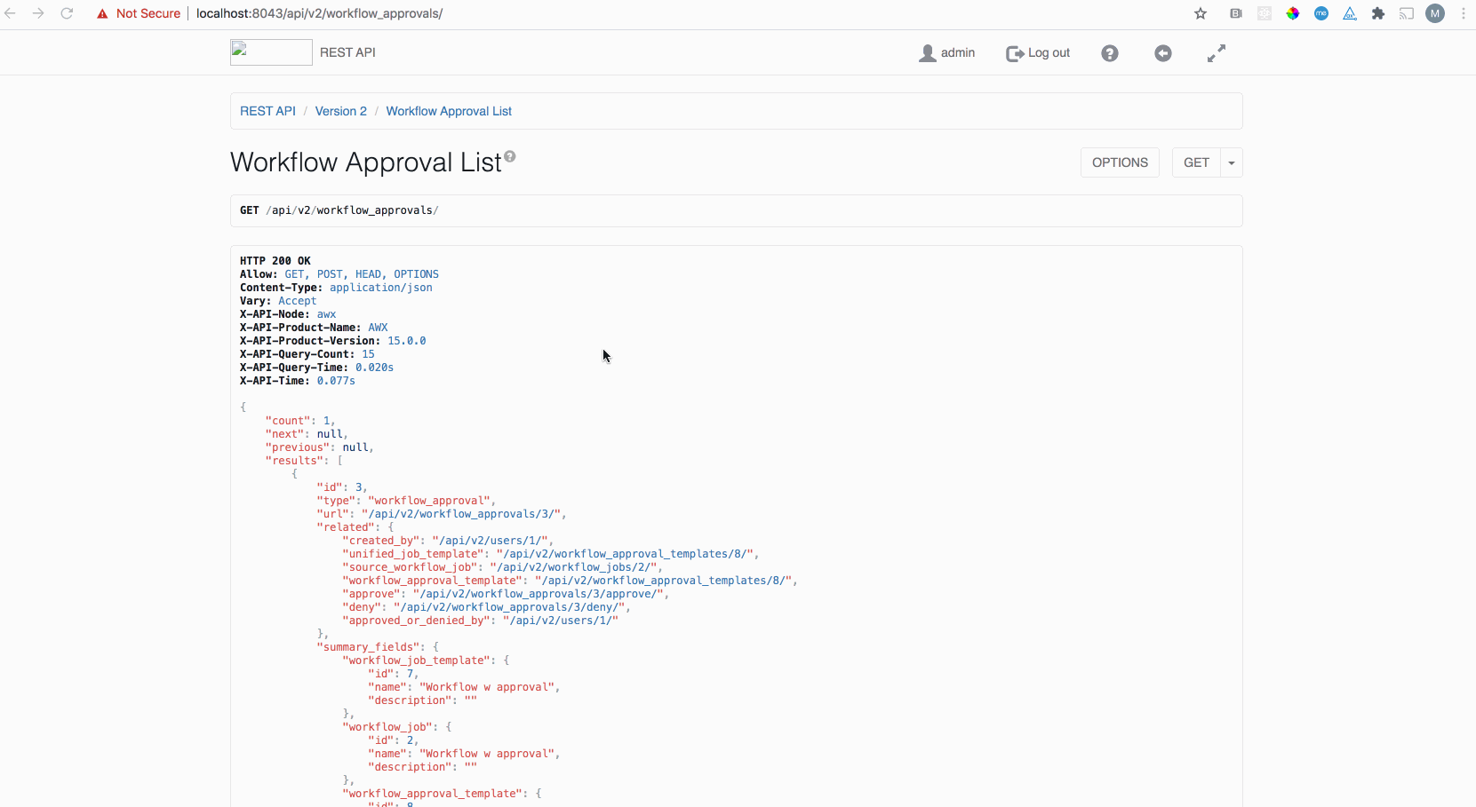The height and width of the screenshot is (807, 1476).
Task: Send a request with the GET button
Action: [1196, 162]
